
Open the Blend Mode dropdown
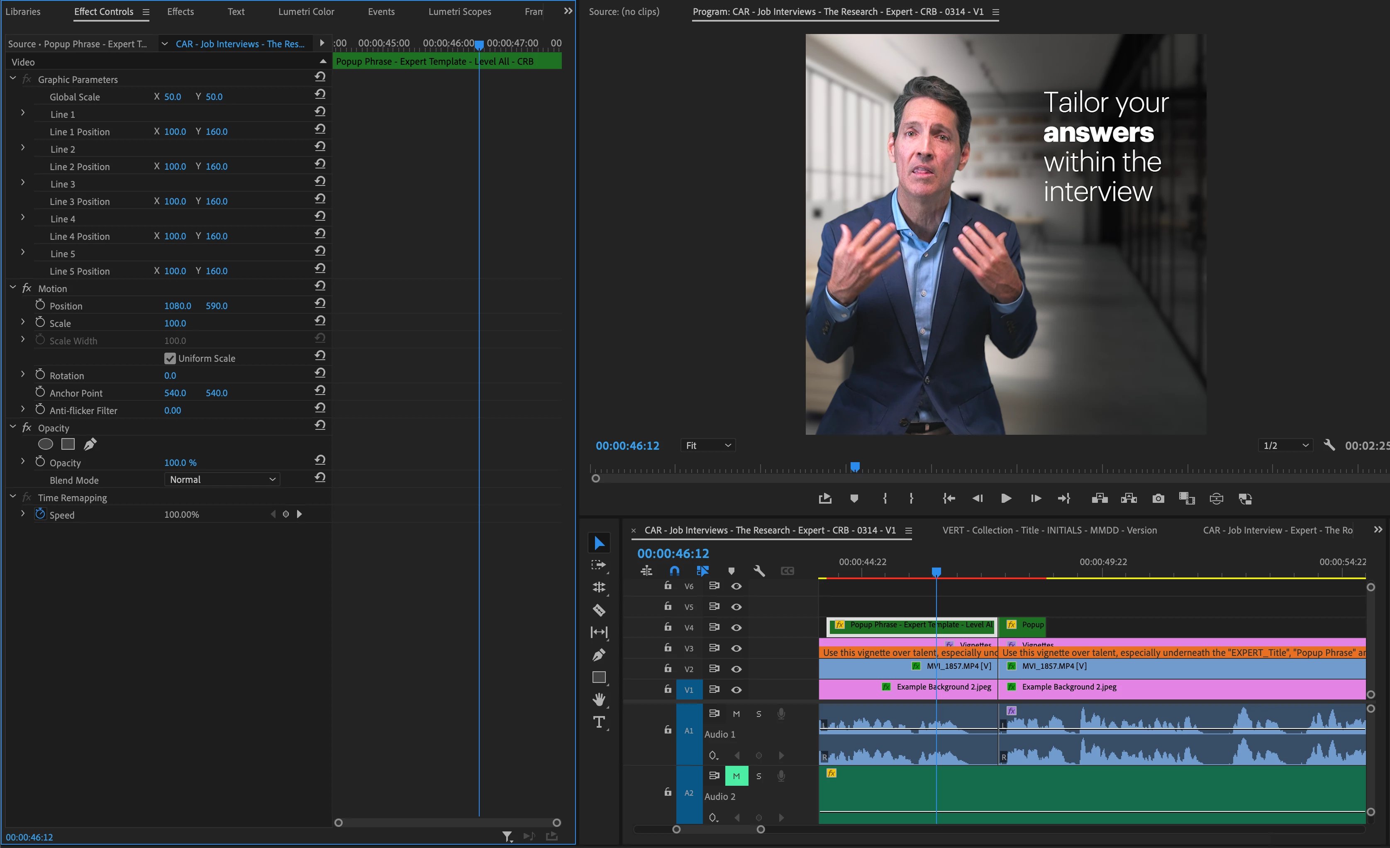(222, 480)
